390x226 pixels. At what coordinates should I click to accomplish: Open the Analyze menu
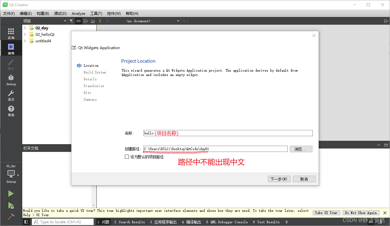pyautogui.click(x=78, y=13)
